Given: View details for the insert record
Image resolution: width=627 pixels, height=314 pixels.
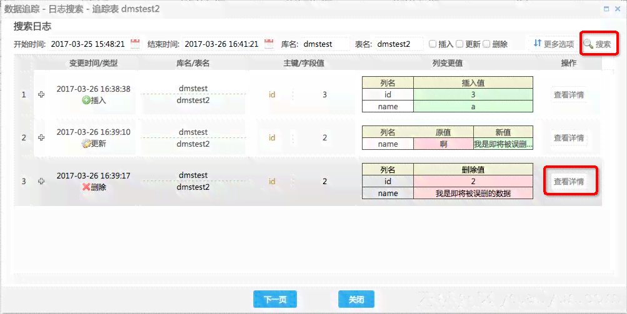Looking at the screenshot, I should pyautogui.click(x=569, y=95).
